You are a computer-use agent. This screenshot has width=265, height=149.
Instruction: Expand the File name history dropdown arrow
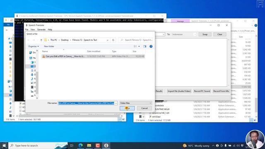[116, 103]
